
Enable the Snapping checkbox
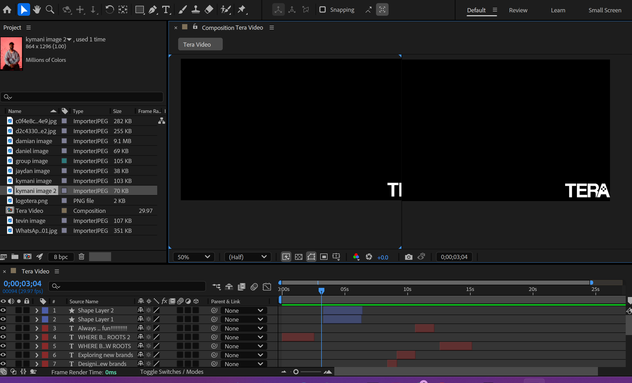[322, 9]
